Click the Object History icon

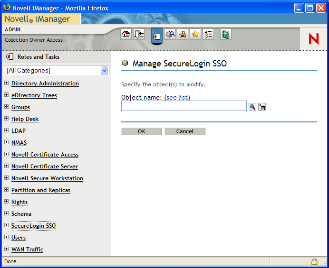tap(262, 107)
